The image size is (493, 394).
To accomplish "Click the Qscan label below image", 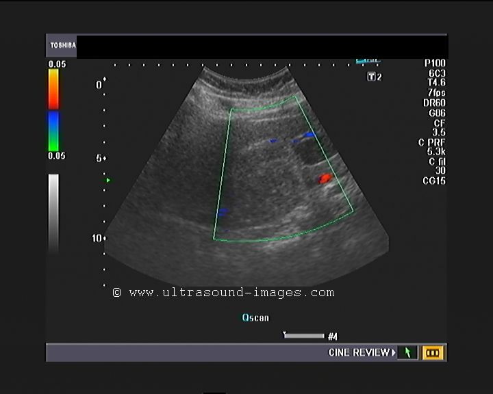I will pyautogui.click(x=255, y=317).
